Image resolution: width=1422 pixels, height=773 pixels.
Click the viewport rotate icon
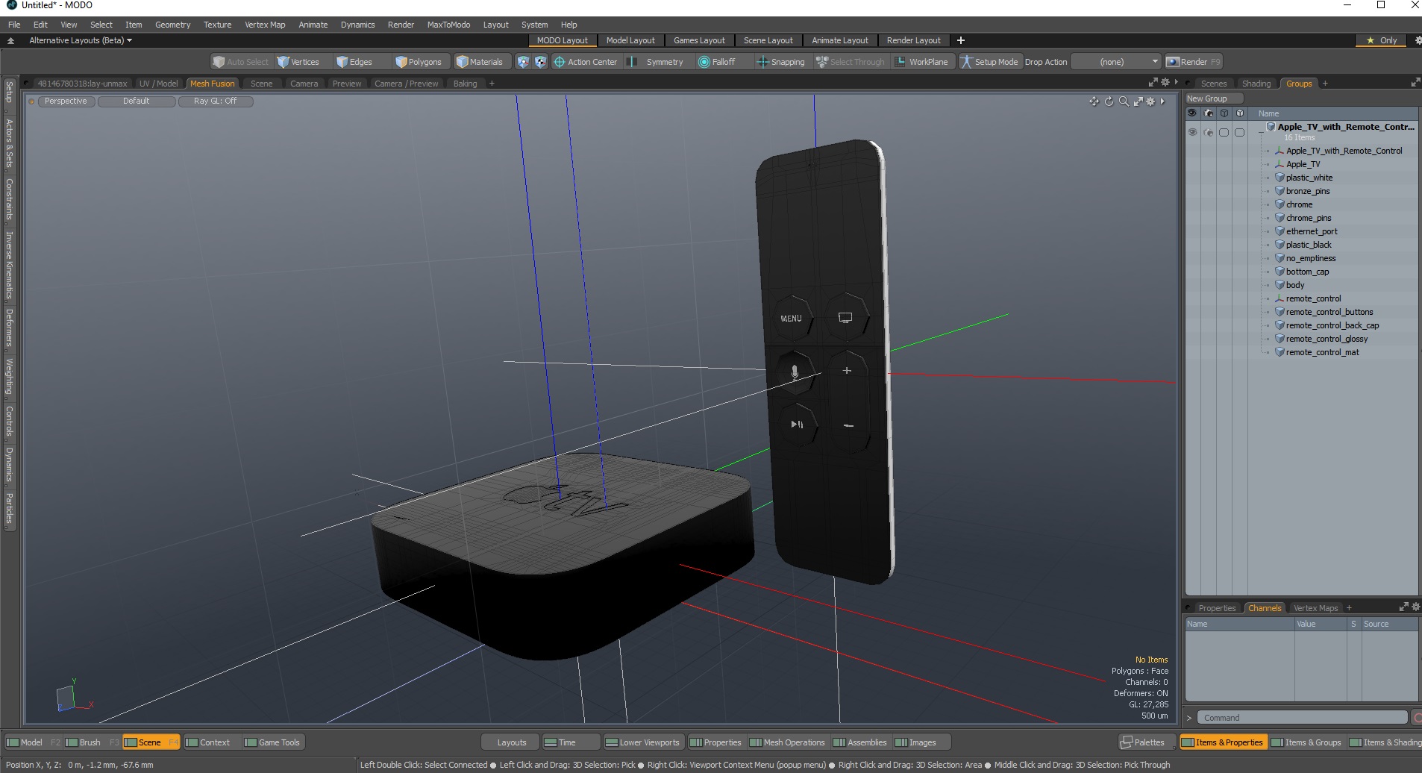(1109, 101)
